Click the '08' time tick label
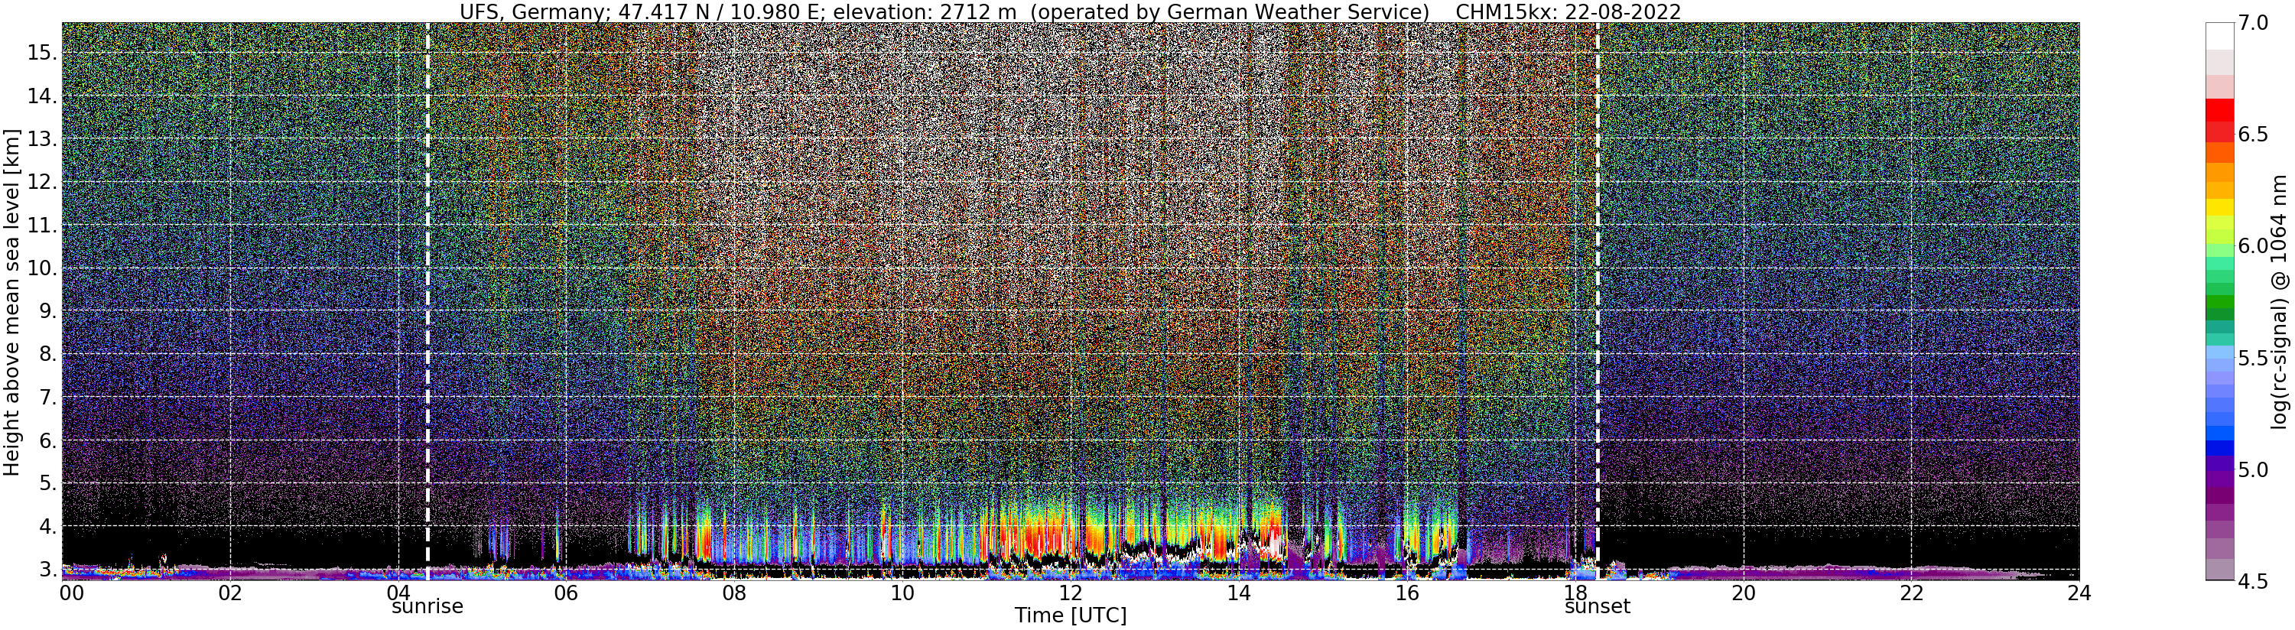 (734, 593)
